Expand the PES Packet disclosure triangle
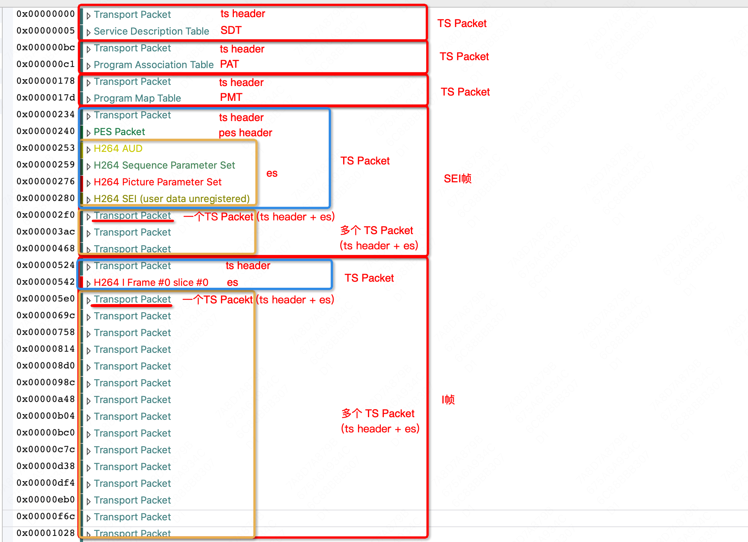Image resolution: width=748 pixels, height=542 pixels. tap(88, 132)
